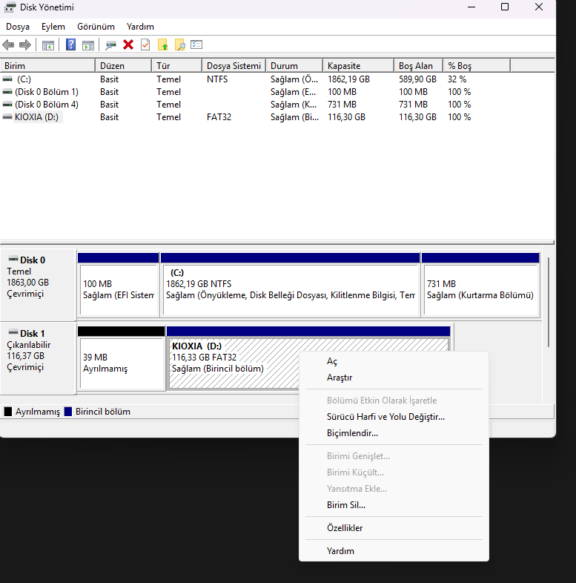Sort by the Dosya Sistemi column header
This screenshot has width=576, height=583.
click(234, 66)
